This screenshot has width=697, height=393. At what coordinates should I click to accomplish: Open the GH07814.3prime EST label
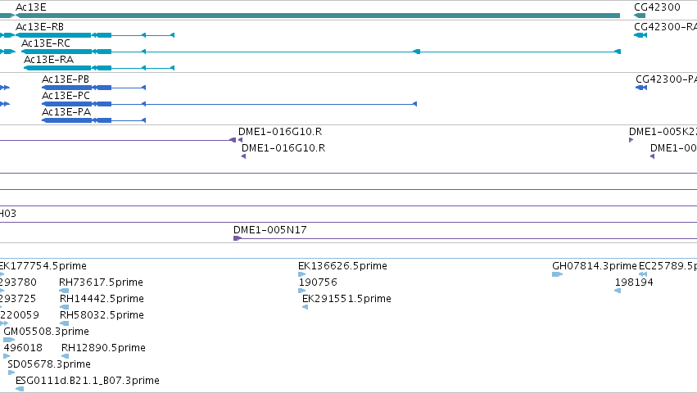(595, 266)
